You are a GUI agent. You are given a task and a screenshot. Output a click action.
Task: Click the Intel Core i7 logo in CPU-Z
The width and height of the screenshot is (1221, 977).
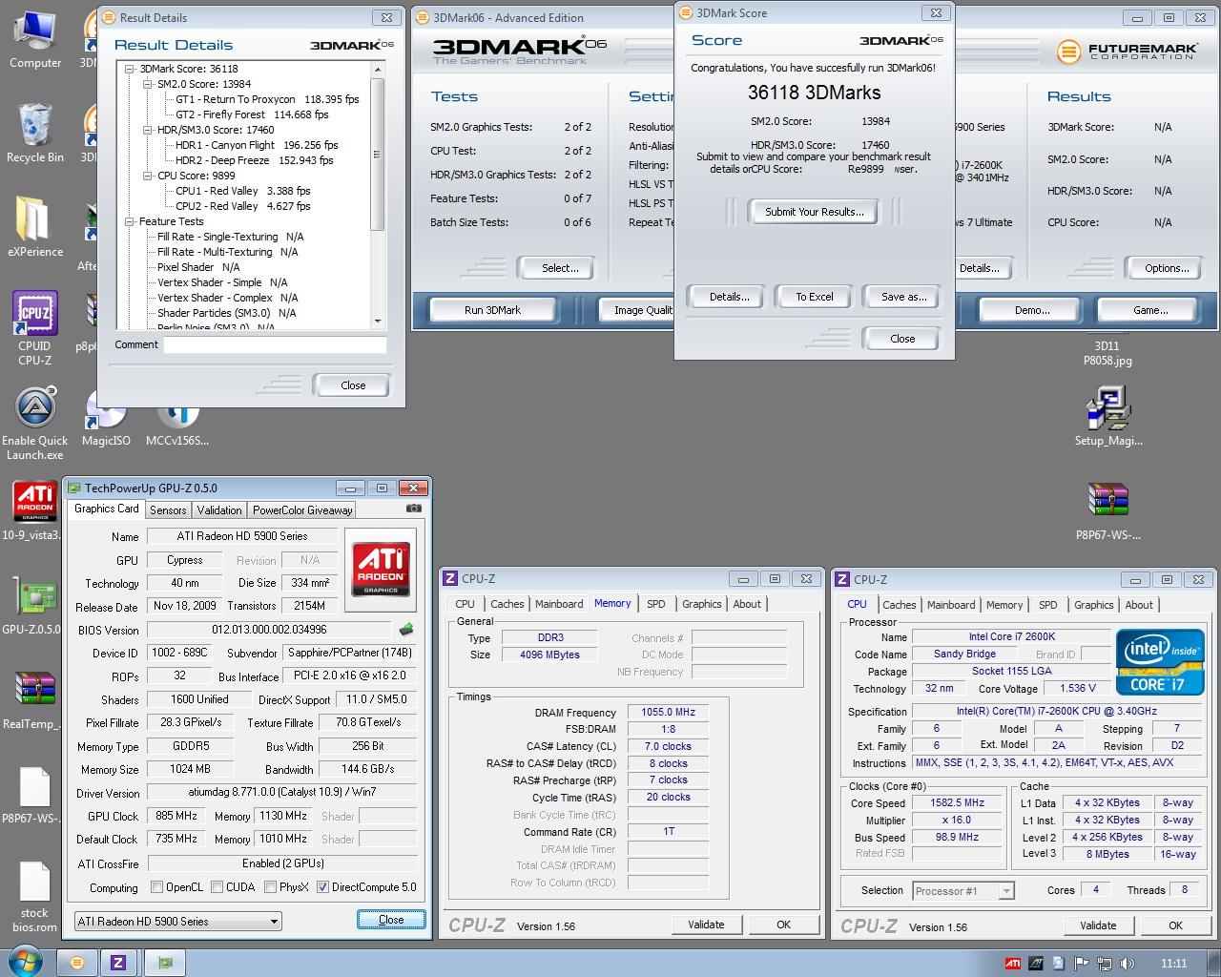coord(1160,660)
